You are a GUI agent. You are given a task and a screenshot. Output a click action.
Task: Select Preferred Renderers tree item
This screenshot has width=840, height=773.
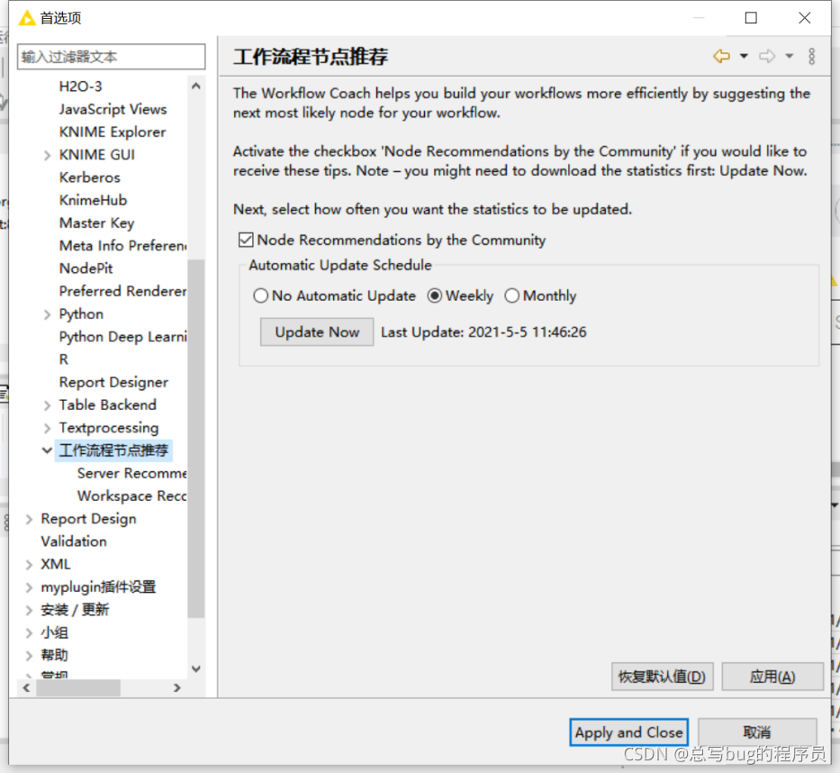pyautogui.click(x=122, y=291)
